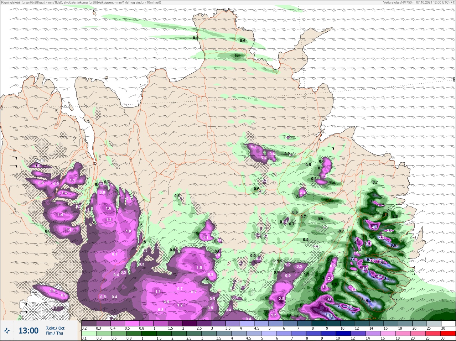456x341 pixels.
Task: Click the 8.4 precipitation value on map
Action: [387, 279]
